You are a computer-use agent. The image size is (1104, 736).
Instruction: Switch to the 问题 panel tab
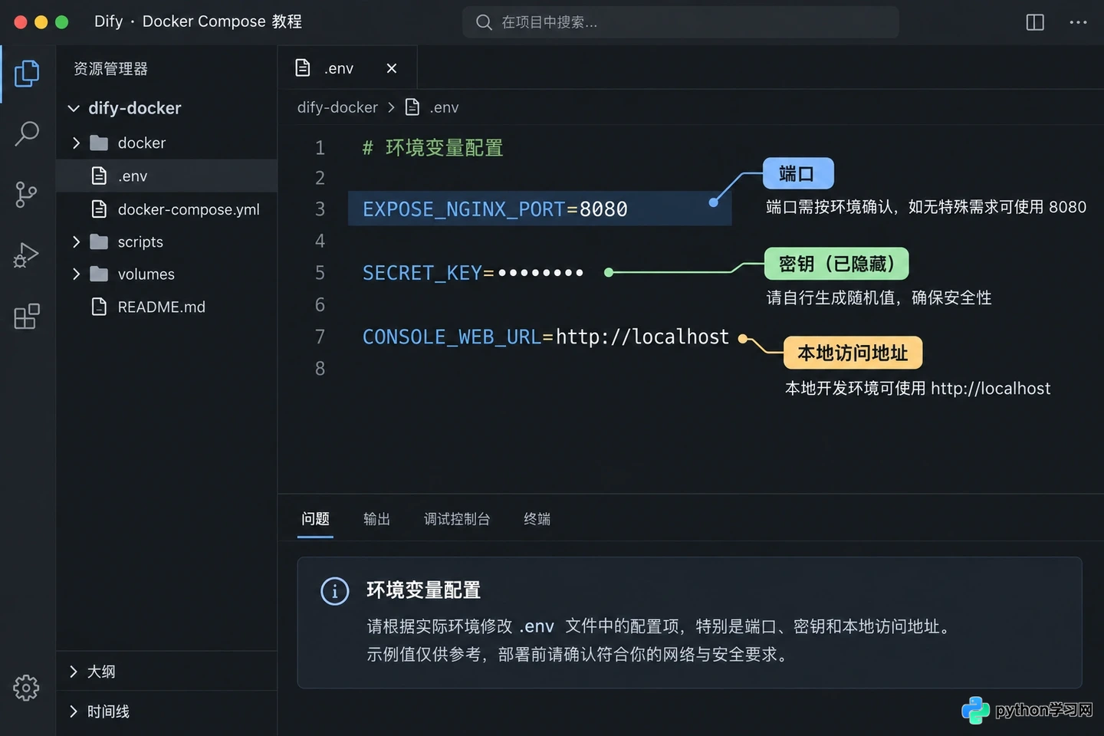pos(315,519)
